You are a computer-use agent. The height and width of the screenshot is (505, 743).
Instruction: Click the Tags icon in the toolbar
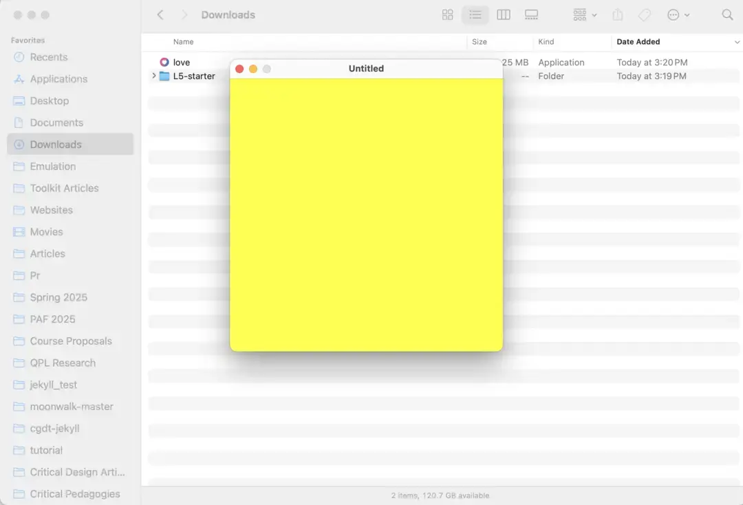click(644, 14)
